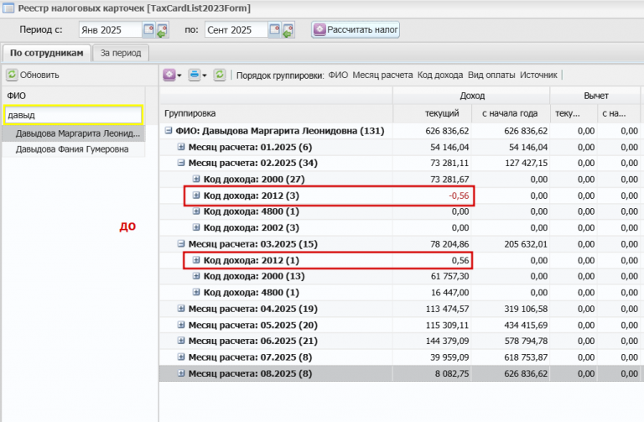Click the purple gear actions icon in grid toolbar
The image size is (644, 422).
coord(169,75)
